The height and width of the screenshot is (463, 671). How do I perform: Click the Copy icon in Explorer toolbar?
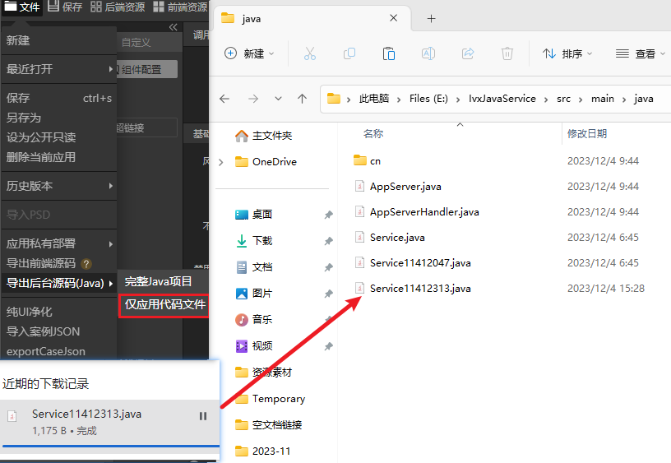pos(349,53)
